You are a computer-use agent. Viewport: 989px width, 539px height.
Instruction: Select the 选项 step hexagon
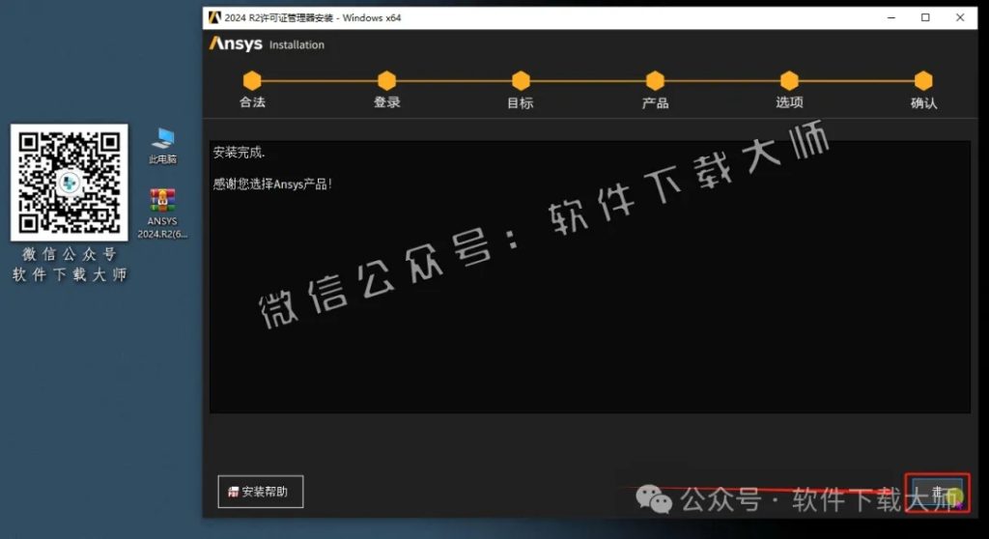pyautogui.click(x=790, y=81)
